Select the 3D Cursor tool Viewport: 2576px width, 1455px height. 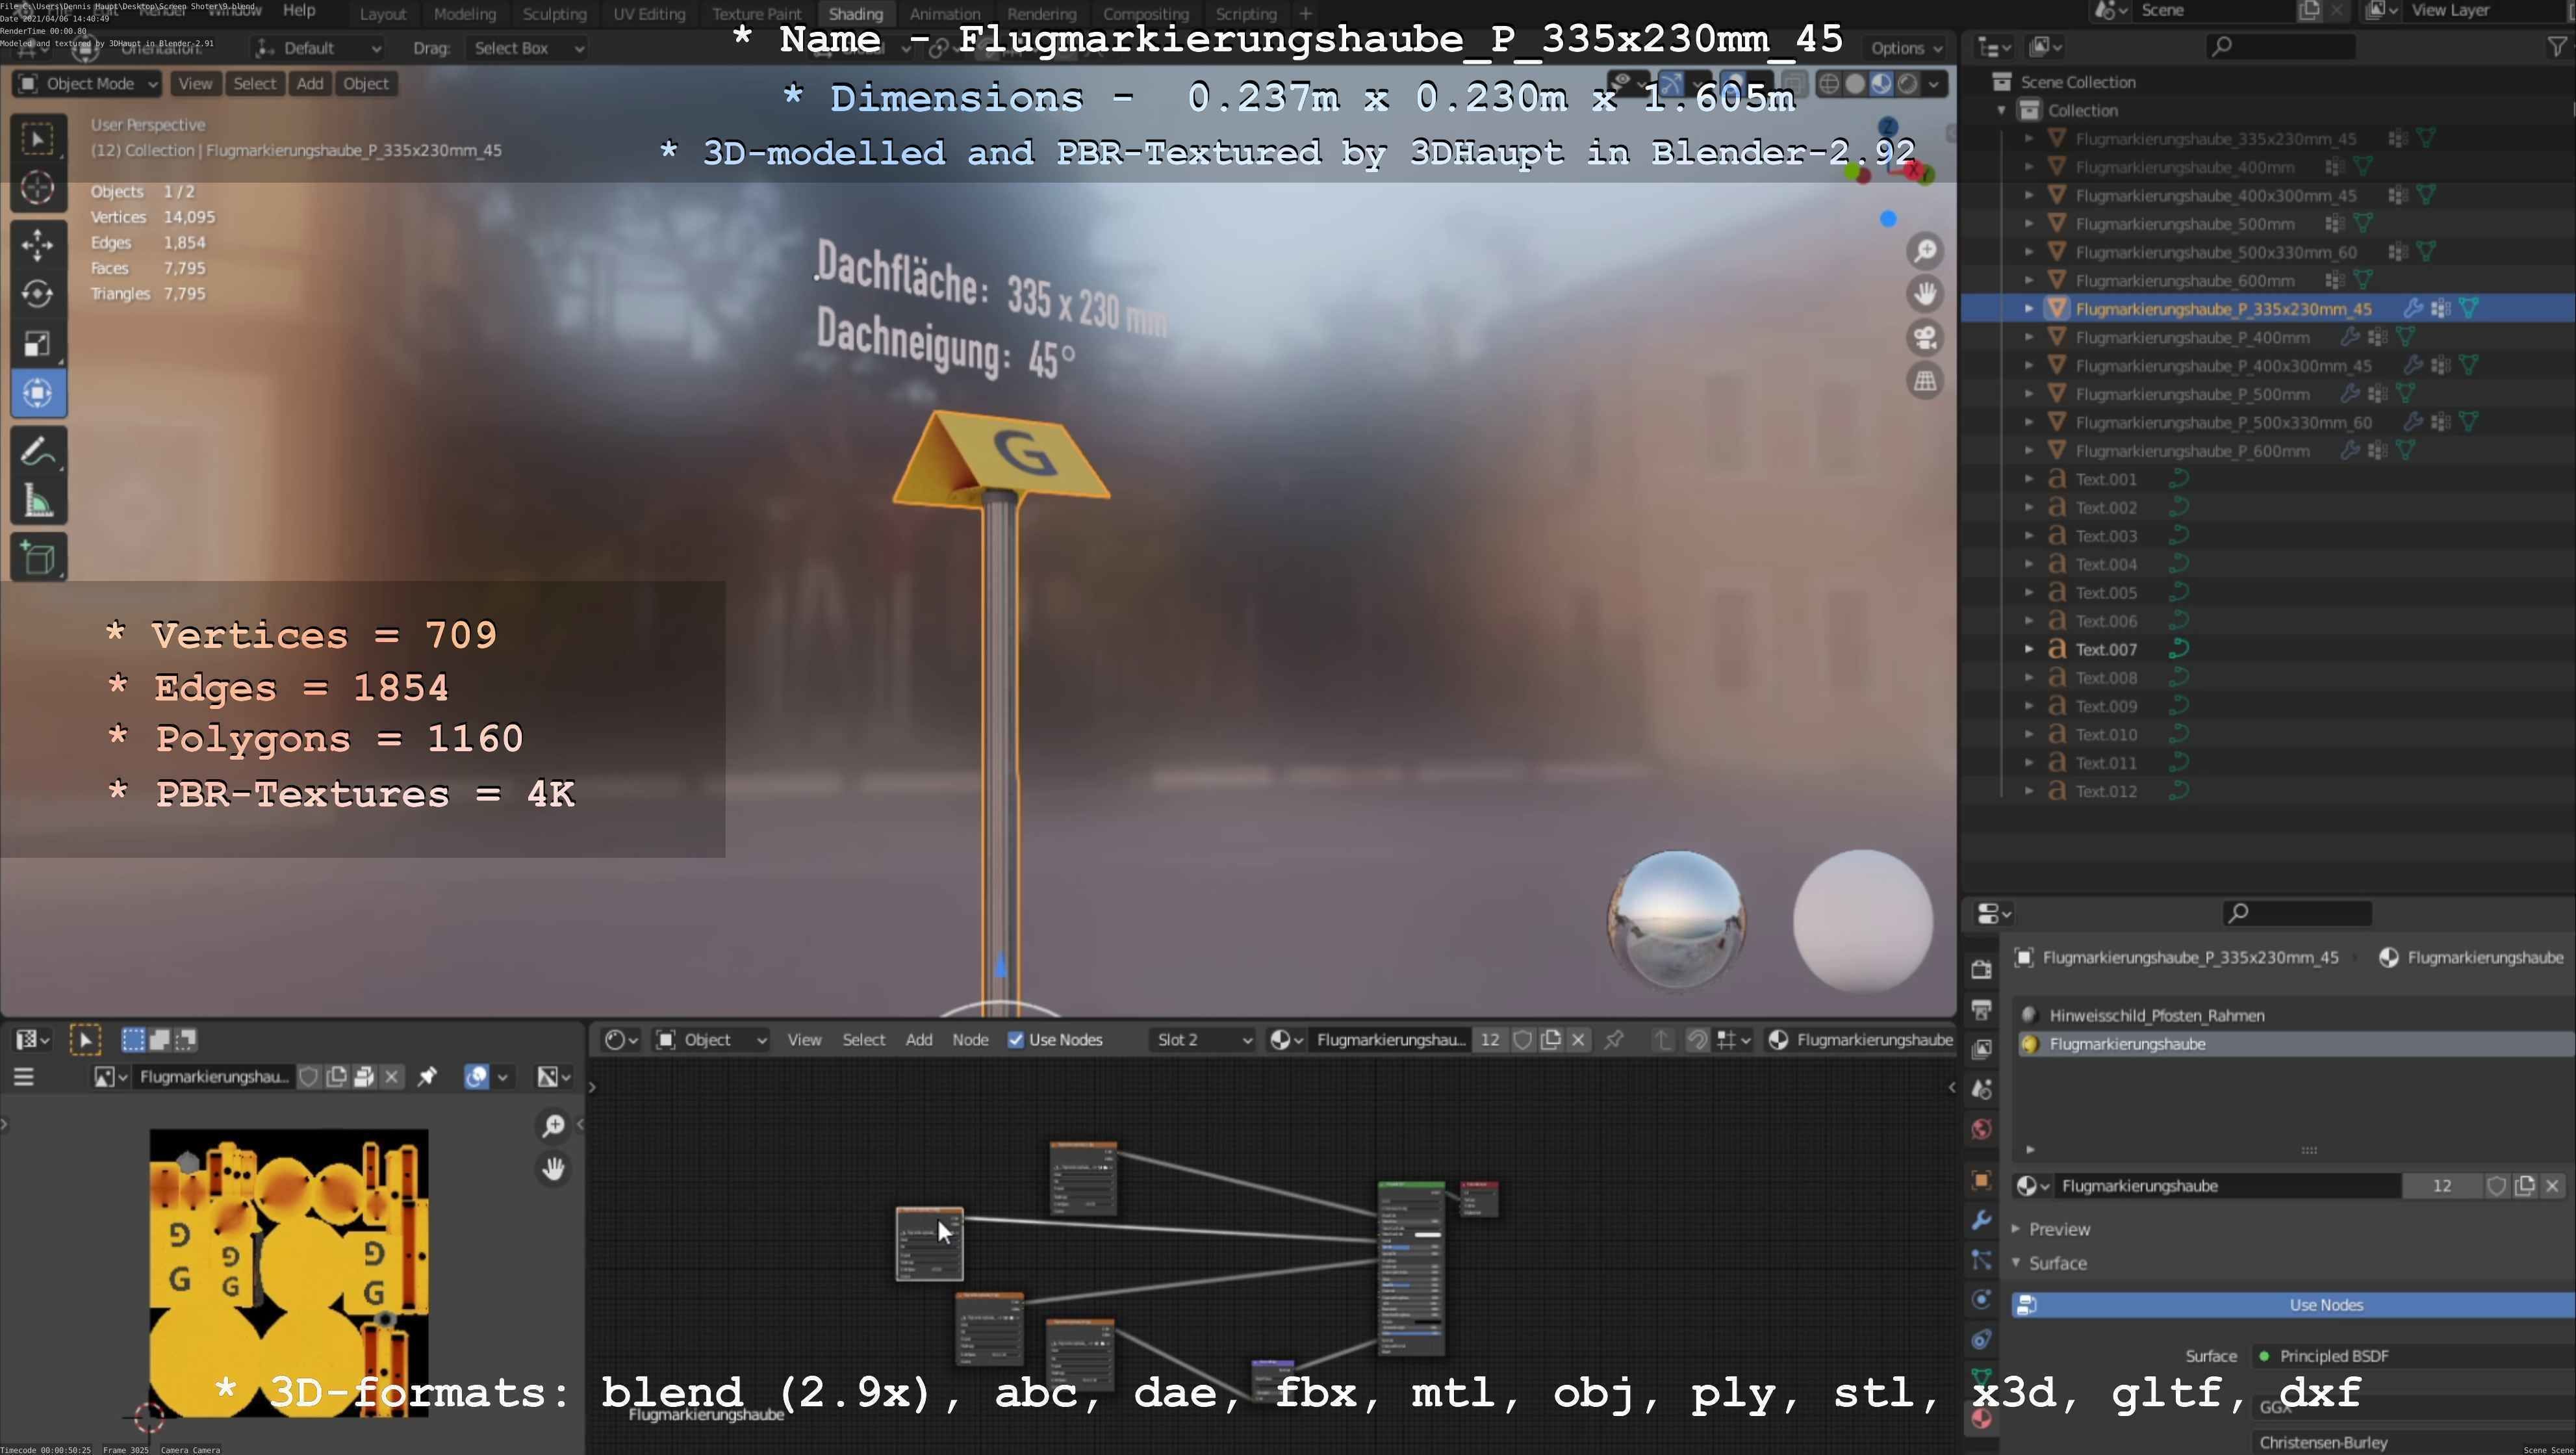(38, 188)
